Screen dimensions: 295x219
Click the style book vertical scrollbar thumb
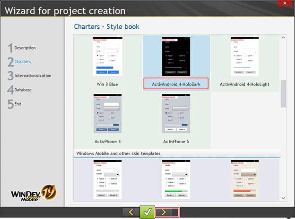[x=283, y=93]
